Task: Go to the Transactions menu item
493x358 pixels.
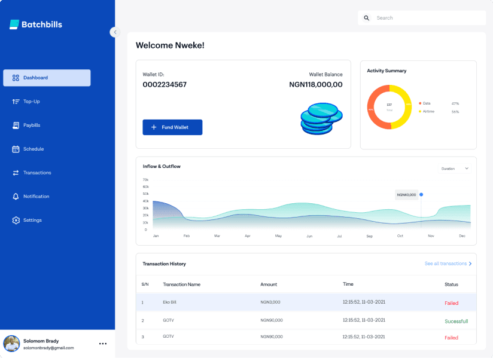Action: point(37,173)
